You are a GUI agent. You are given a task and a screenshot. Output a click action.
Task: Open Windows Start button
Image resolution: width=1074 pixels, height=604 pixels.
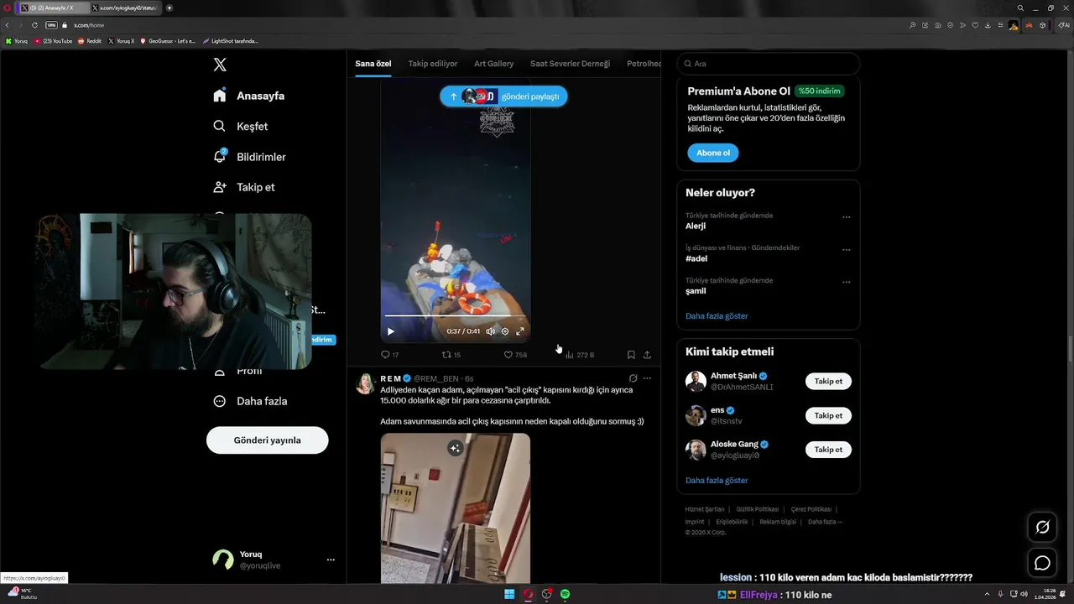tap(509, 594)
